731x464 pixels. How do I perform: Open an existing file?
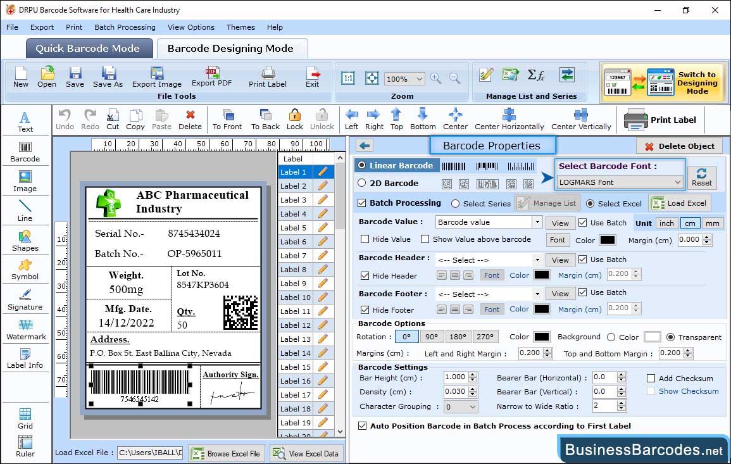point(47,77)
